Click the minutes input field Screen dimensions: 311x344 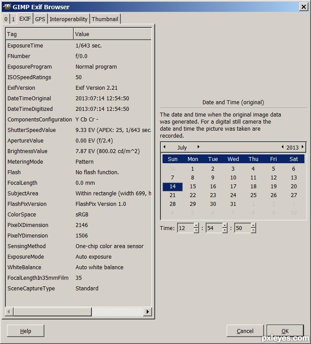pos(214,228)
